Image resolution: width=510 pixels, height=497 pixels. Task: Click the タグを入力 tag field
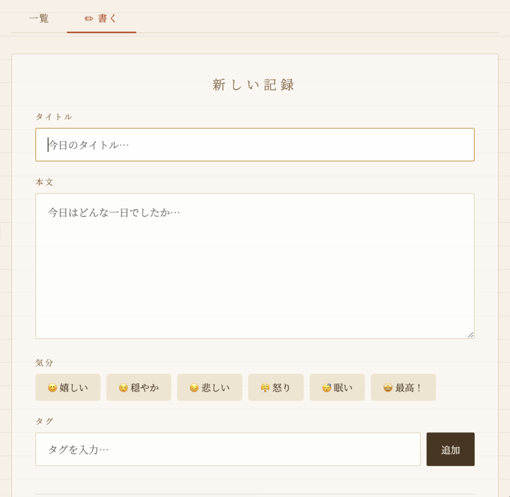pos(228,449)
